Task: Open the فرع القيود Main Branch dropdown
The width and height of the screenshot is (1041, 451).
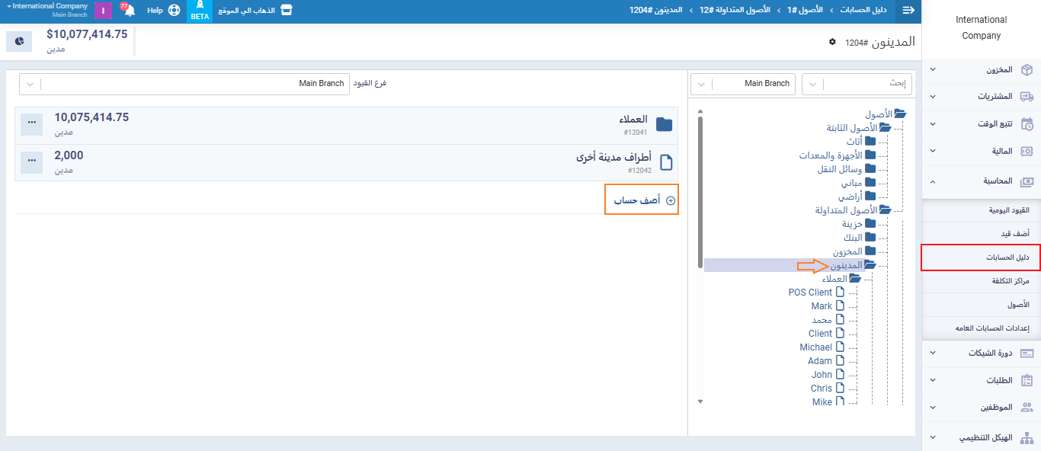Action: pos(194,84)
